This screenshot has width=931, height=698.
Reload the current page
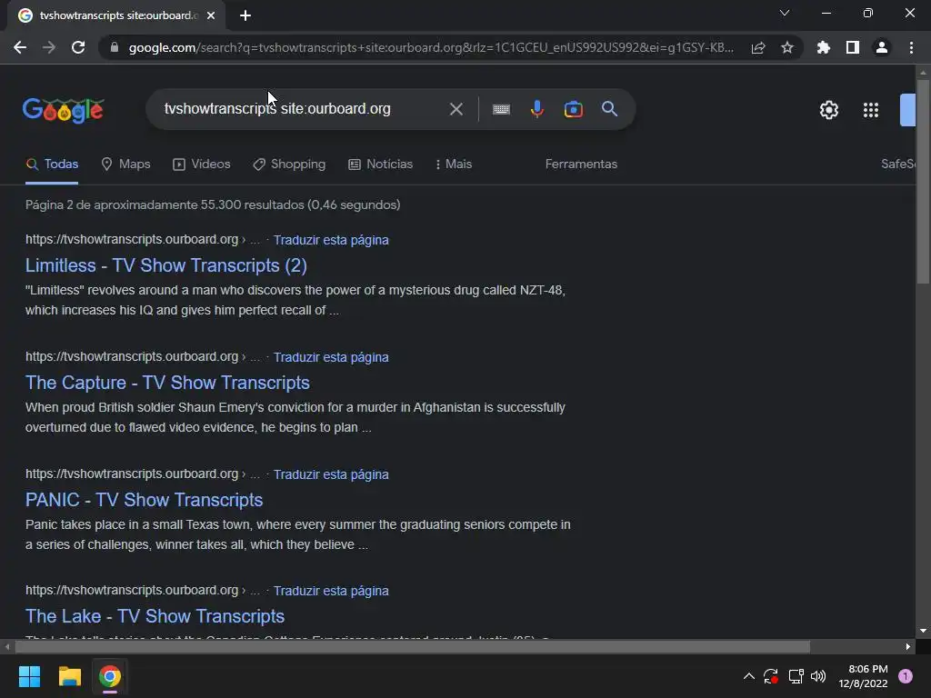tap(78, 47)
